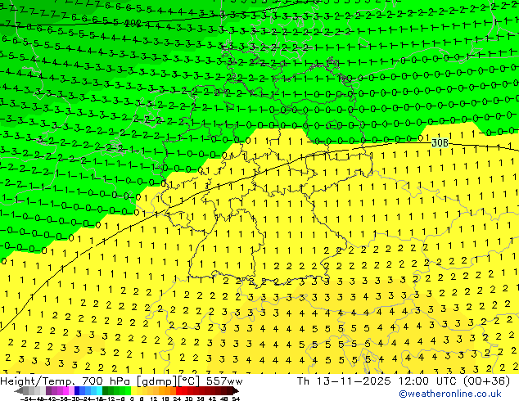Click the dark right arrow of color legend

tap(236, 391)
